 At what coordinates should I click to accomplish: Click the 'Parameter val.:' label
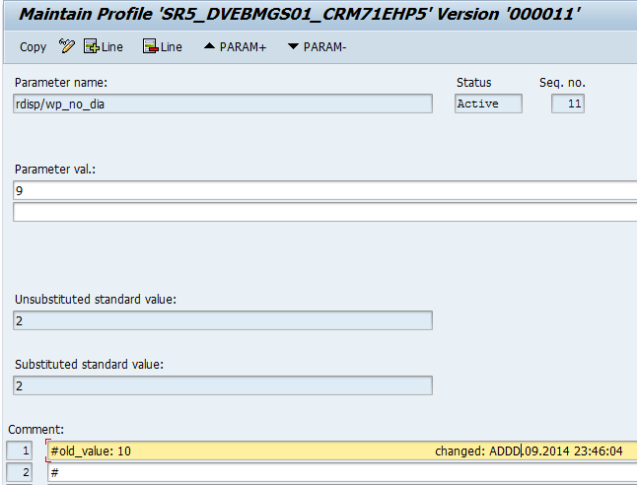55,169
